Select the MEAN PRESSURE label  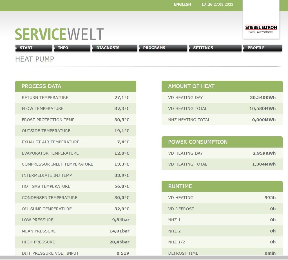[x=39, y=231]
